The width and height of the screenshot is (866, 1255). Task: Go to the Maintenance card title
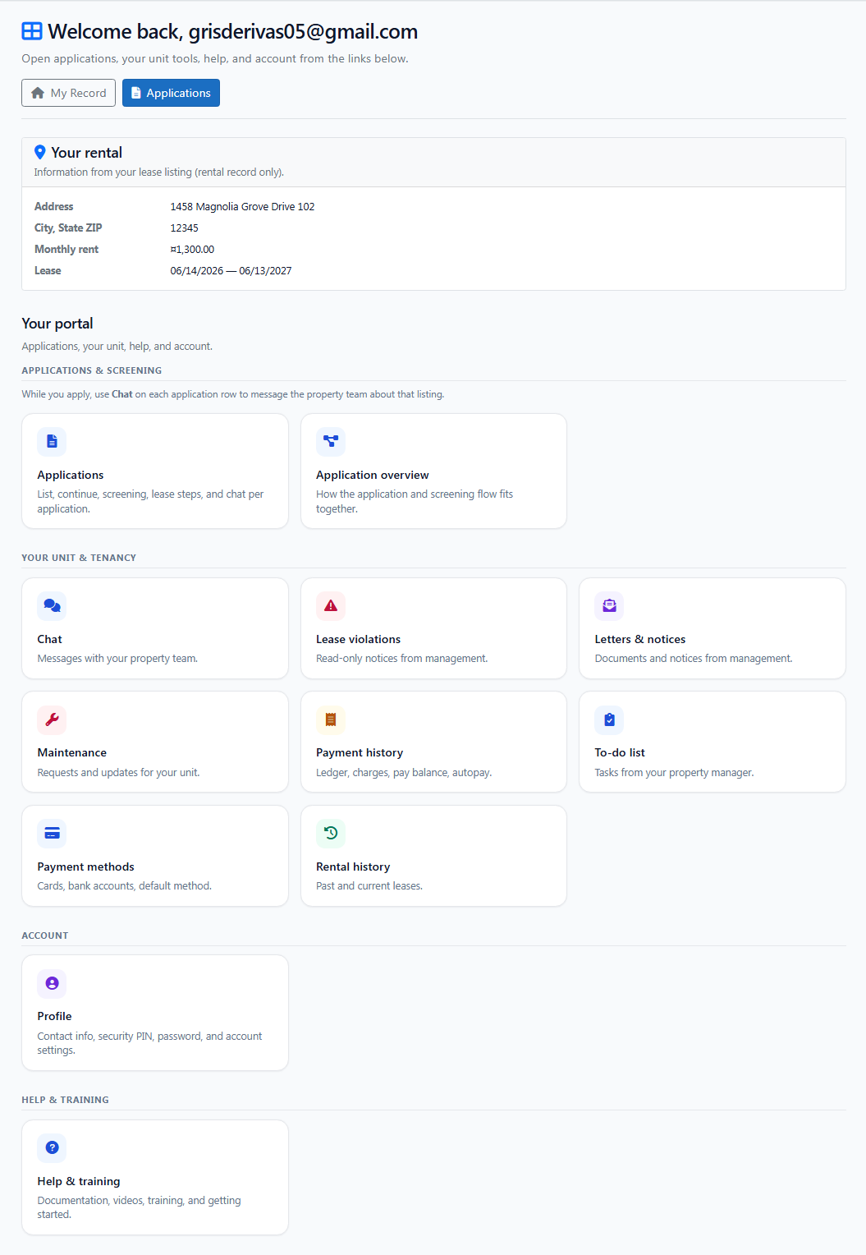(x=71, y=752)
